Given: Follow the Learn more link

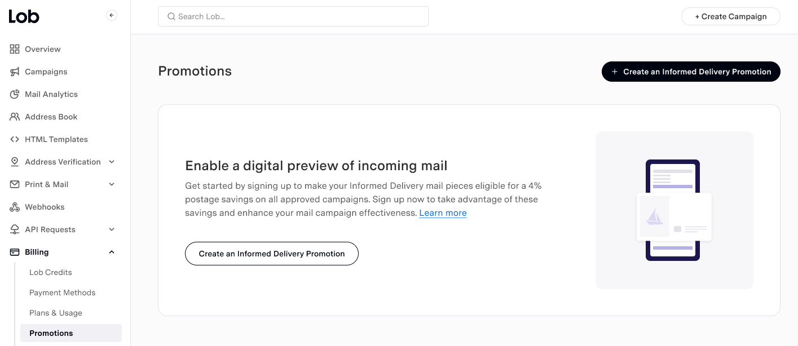Looking at the screenshot, I should tap(443, 213).
